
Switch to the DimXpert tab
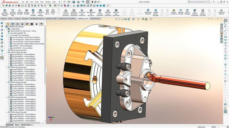(25, 19)
